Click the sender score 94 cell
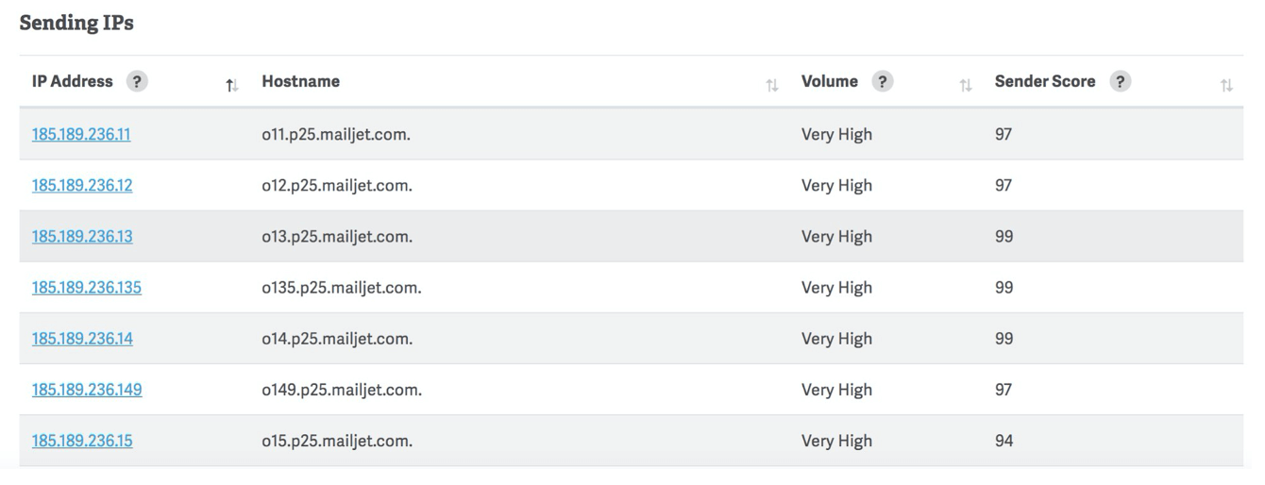 (1004, 440)
